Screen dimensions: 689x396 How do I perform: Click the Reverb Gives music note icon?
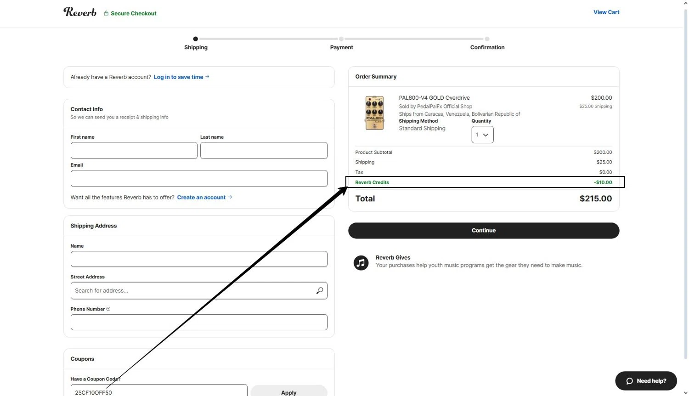coord(361,263)
